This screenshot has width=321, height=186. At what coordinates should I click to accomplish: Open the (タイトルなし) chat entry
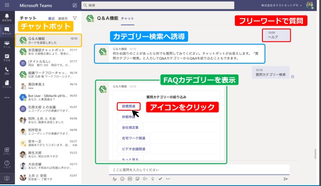point(49,63)
